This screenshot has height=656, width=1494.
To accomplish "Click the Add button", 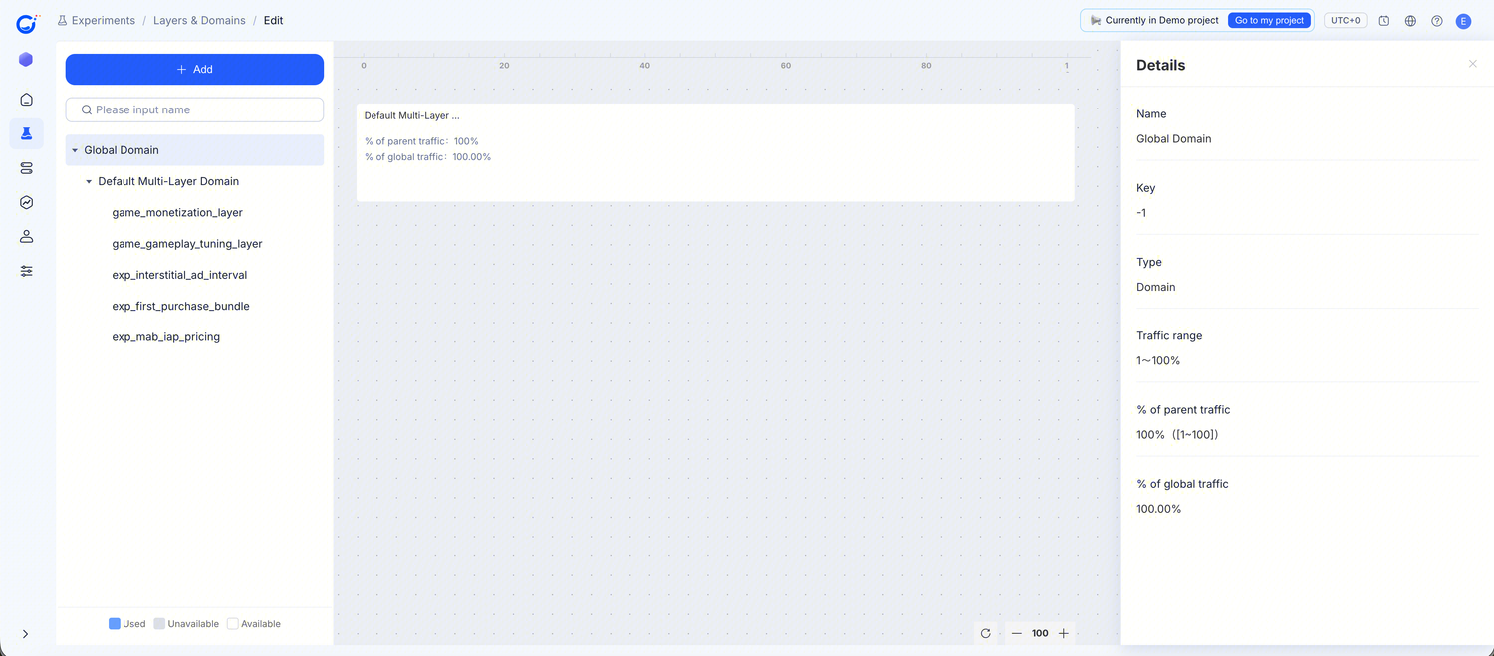I will tap(194, 69).
